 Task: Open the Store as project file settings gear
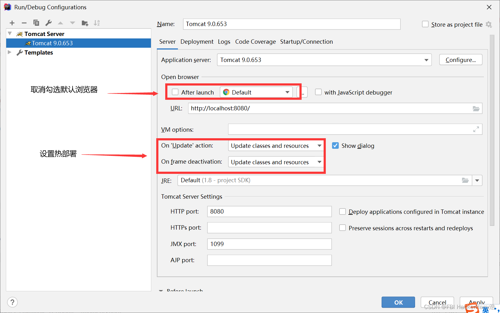tap(489, 24)
